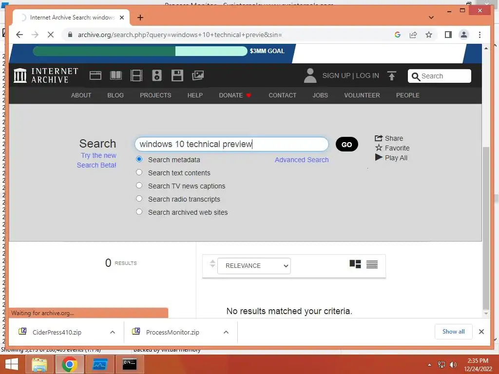Bookmark this page with the star icon
Screen dimensions: 499x374
pos(429,35)
